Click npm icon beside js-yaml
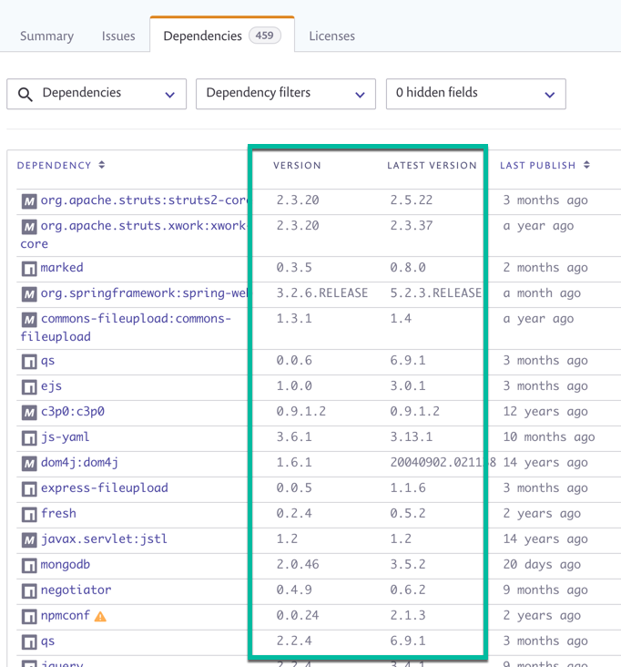621x667 pixels. tap(29, 438)
